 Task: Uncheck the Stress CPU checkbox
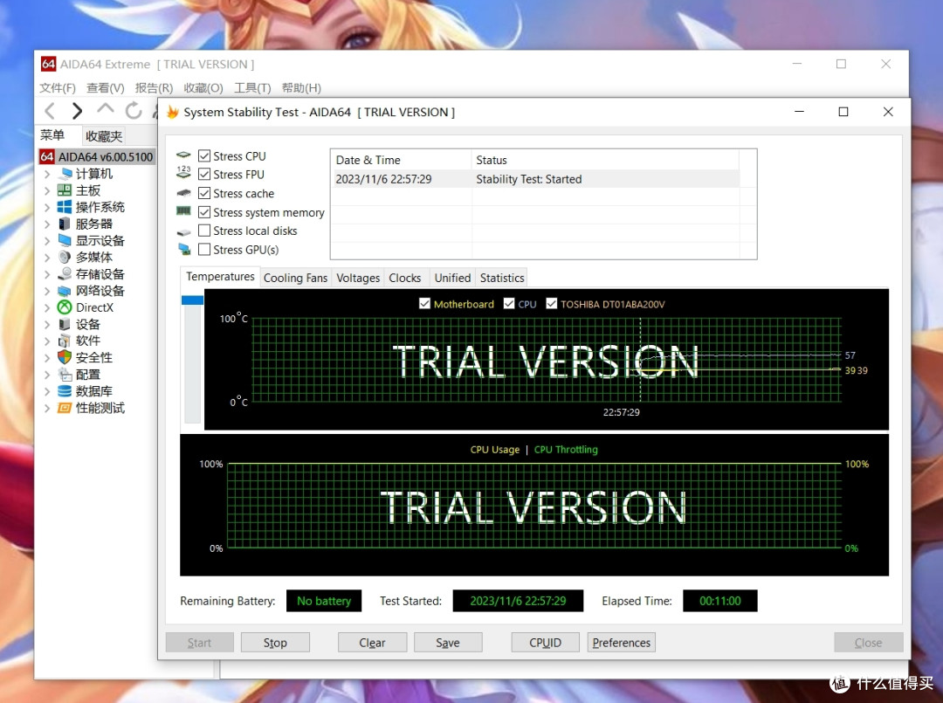coord(204,156)
